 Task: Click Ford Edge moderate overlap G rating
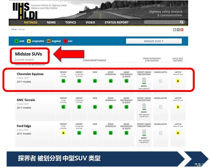pyautogui.click(x=79, y=133)
